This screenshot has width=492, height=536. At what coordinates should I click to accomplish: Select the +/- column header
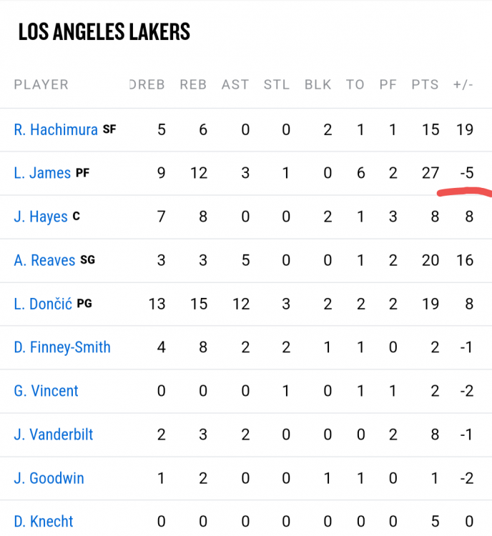pos(463,84)
